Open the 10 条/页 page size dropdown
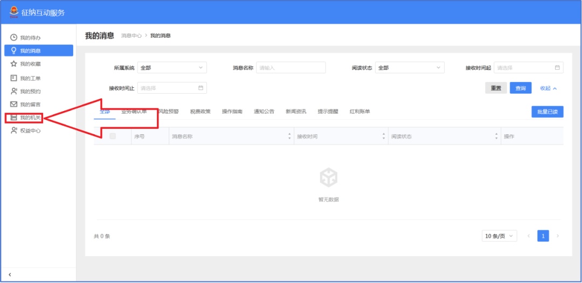This screenshot has height=283, width=582. 499,236
